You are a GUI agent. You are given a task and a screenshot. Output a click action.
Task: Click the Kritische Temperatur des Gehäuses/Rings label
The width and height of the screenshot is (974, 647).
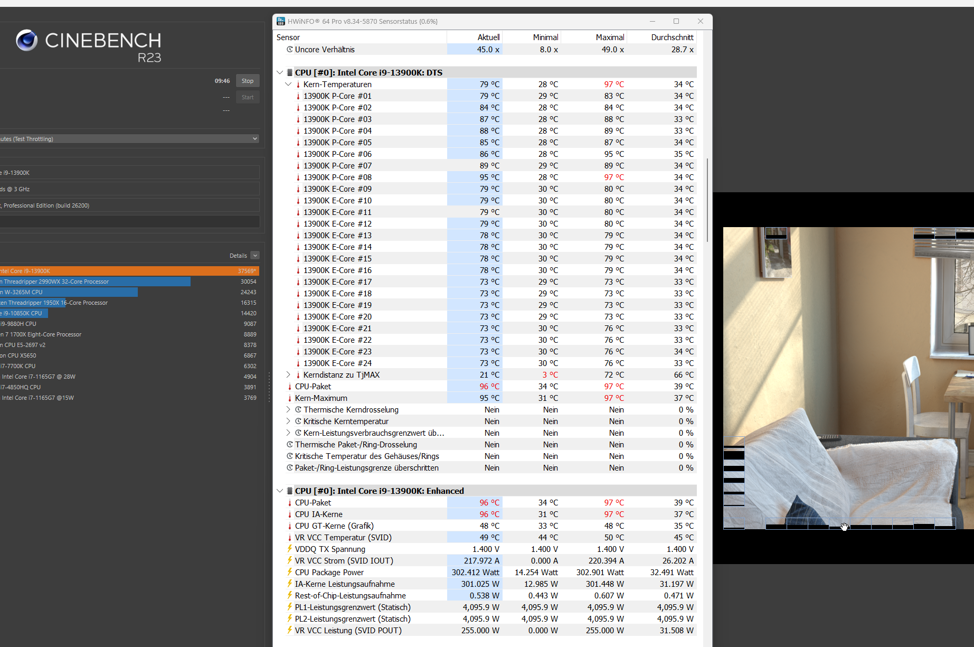[x=367, y=456]
